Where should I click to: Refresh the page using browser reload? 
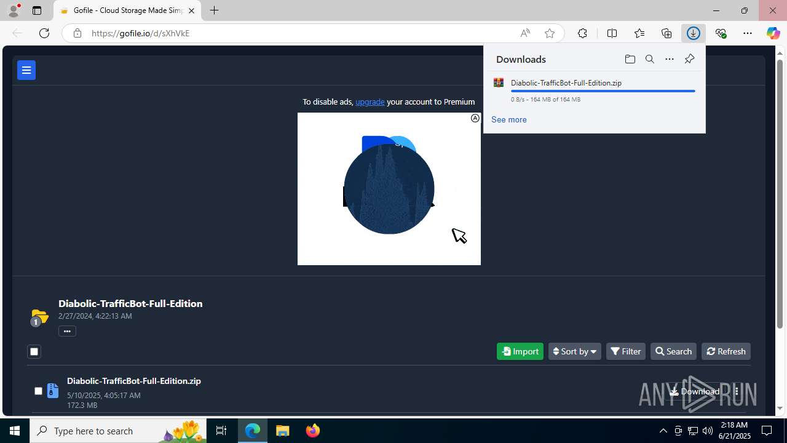coord(44,33)
